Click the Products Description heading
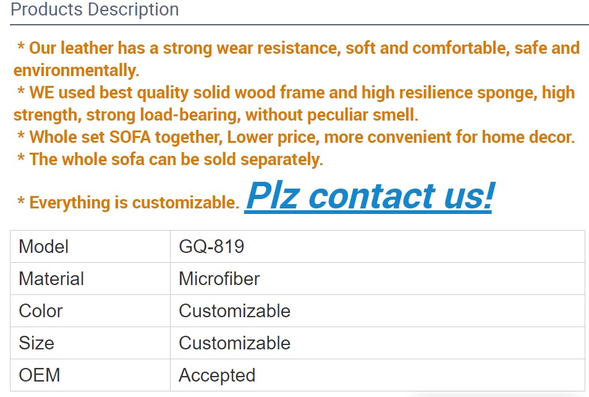Screen dimensions: 589x397 point(95,9)
